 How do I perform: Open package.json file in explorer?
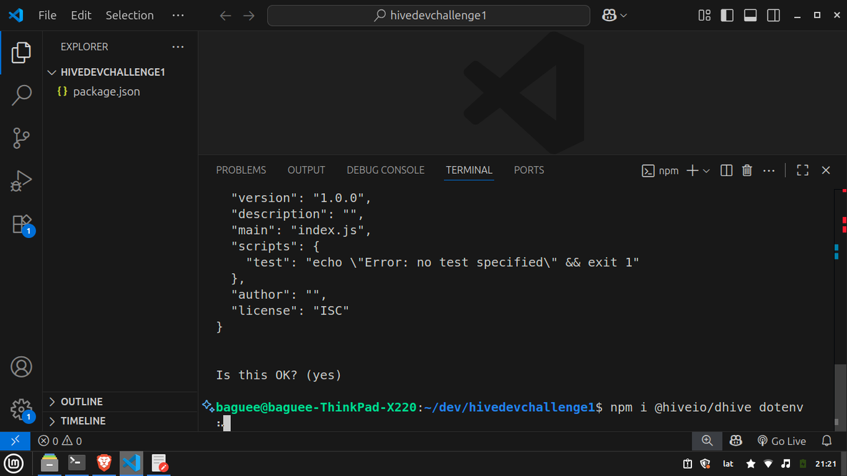coord(106,92)
